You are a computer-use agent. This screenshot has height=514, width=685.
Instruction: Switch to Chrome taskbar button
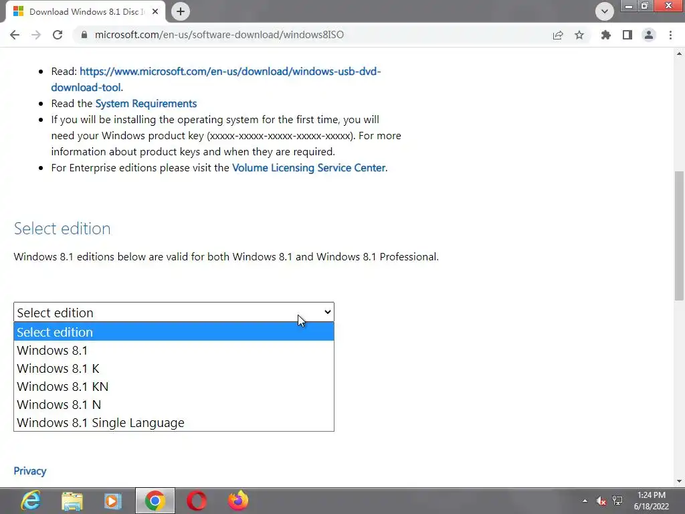[155, 501]
